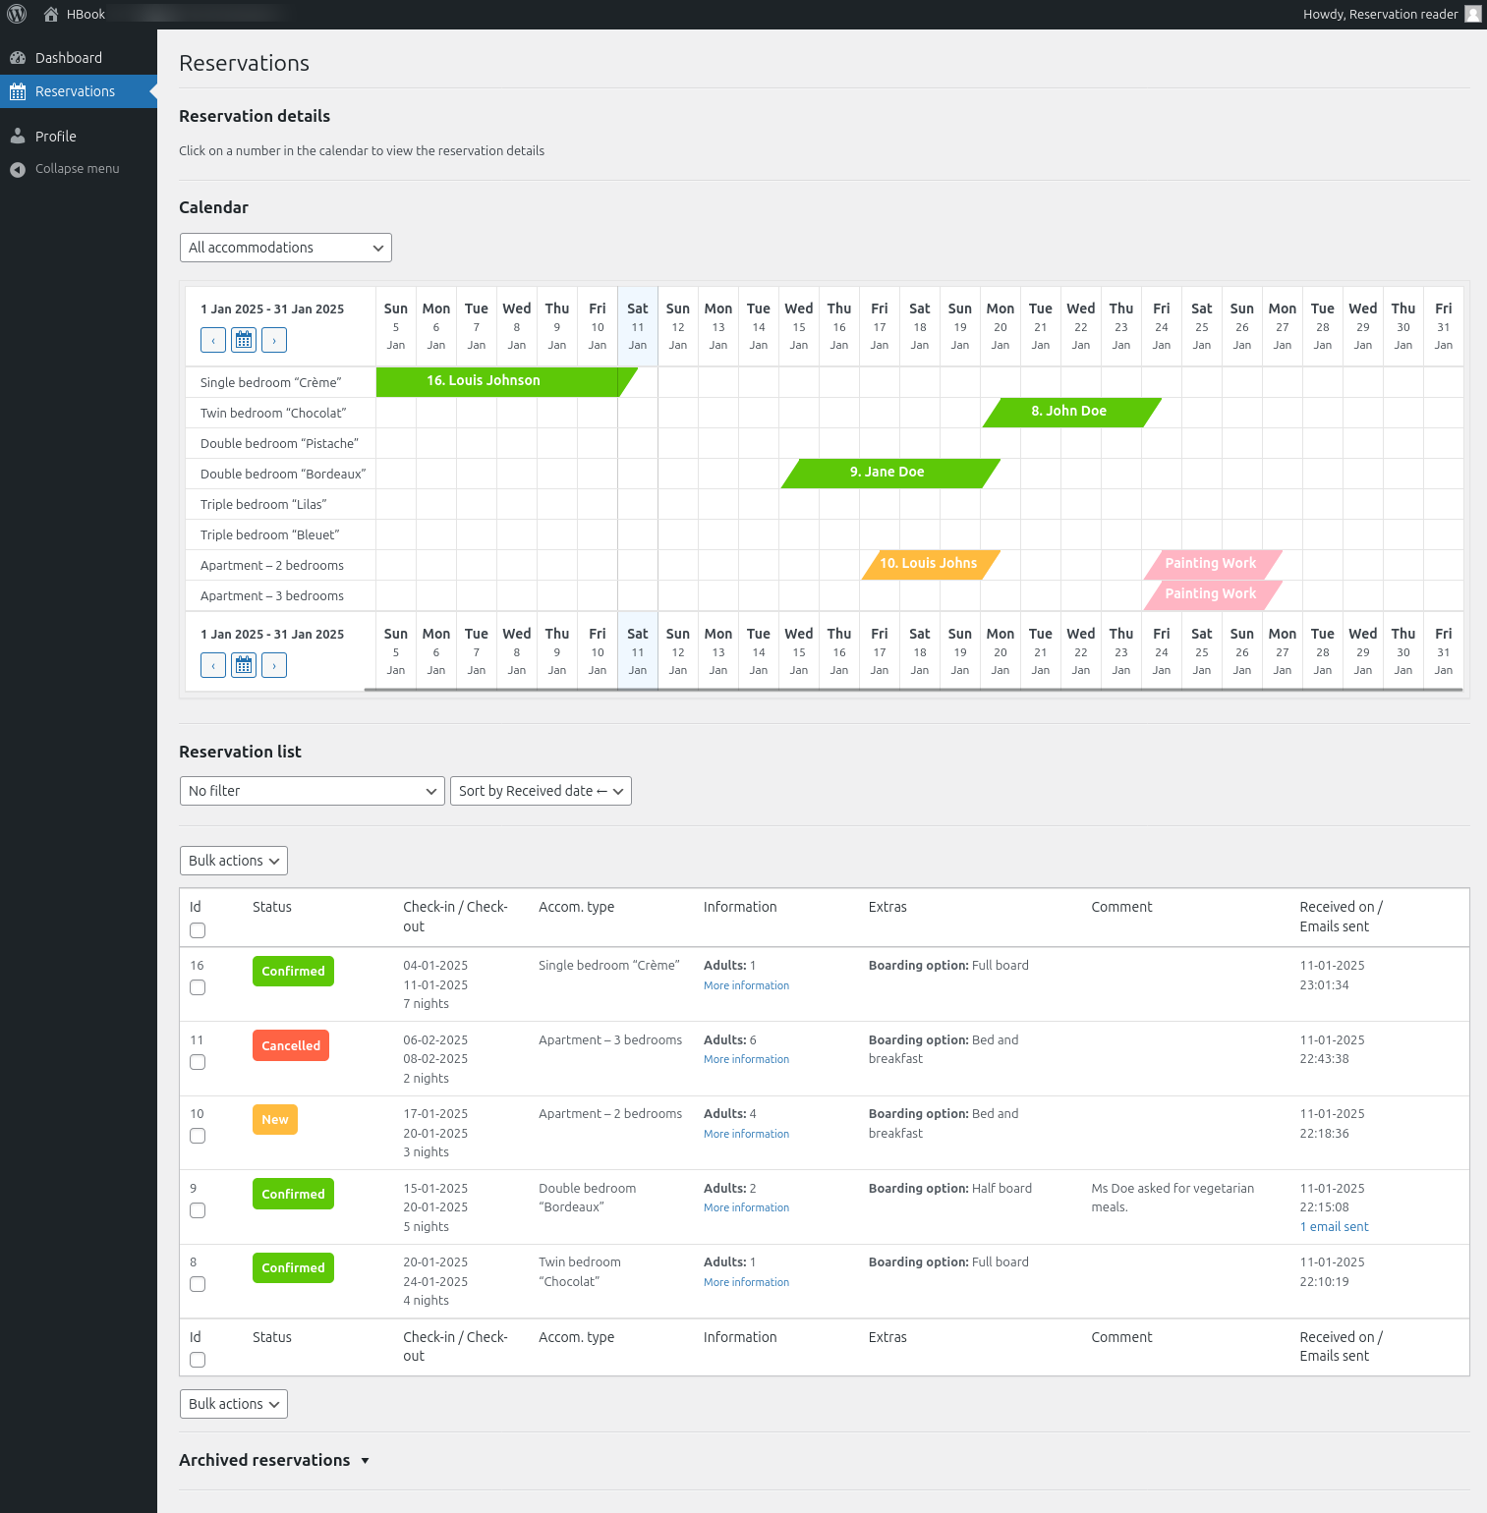Click next month arrow in bottom calendar header

click(x=274, y=665)
